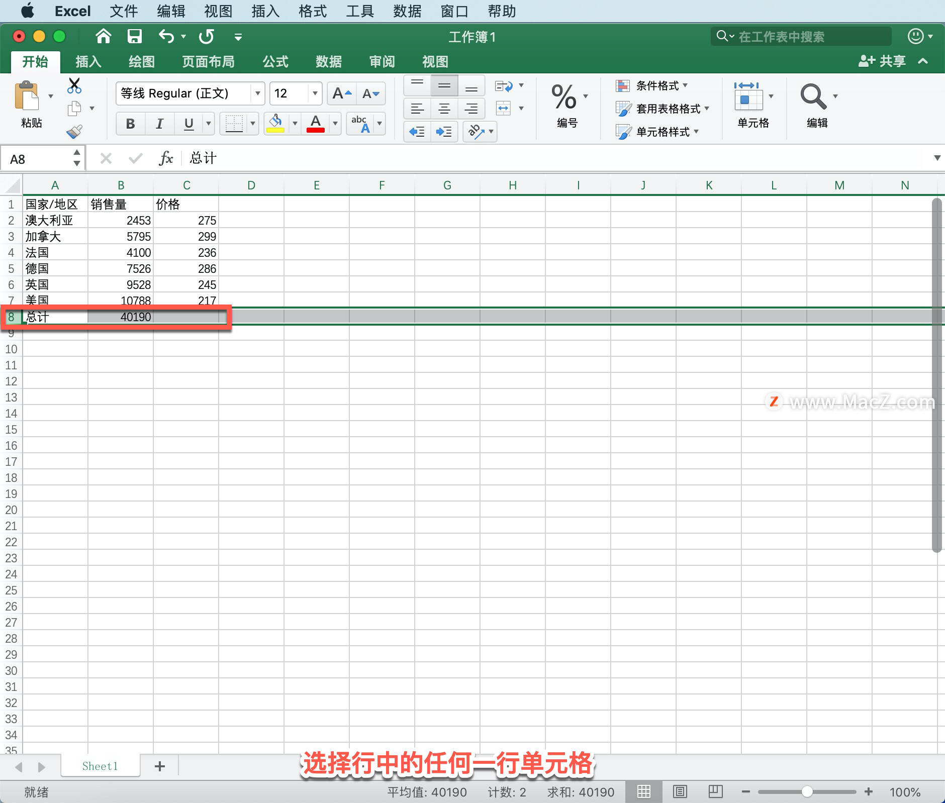
Task: Open the fill color dropdown arrow
Action: click(x=294, y=124)
